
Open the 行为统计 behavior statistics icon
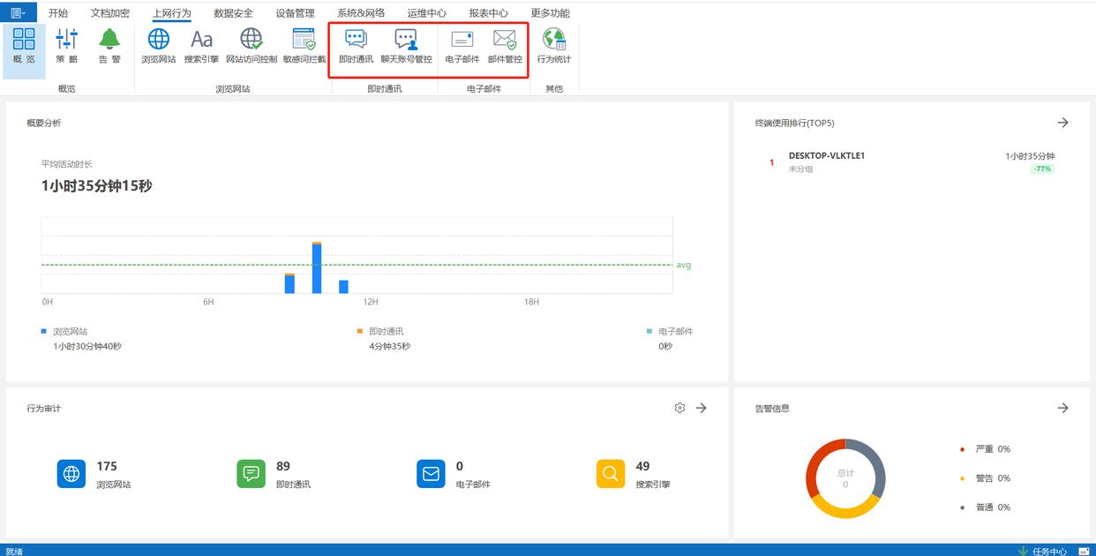tap(554, 46)
